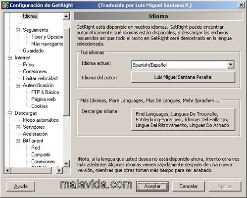This screenshot has width=247, height=198.
Task: Collapse the Autentificación tree node
Action: [18, 86]
